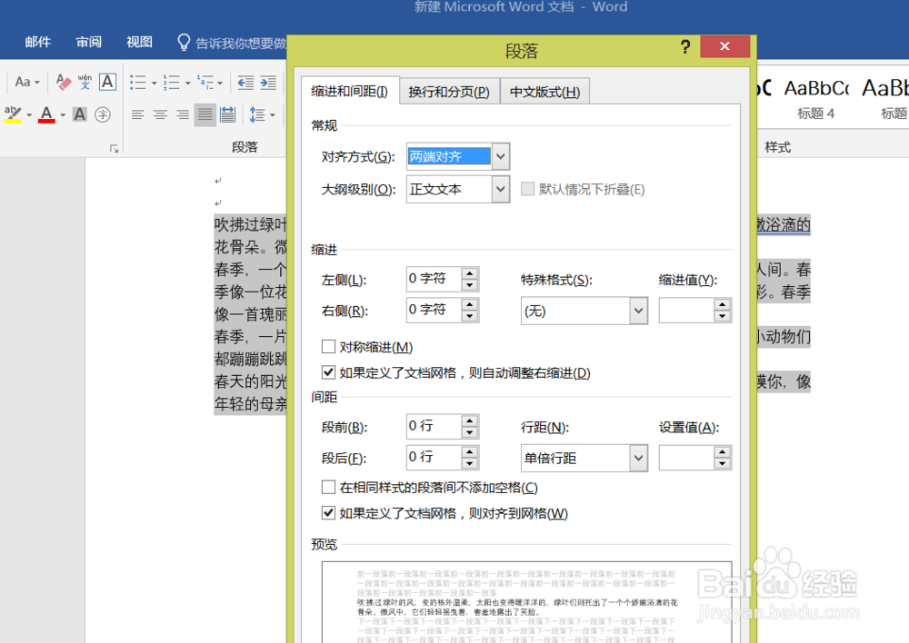Toggle 如果定义了文档网格，则对齐到网格(W)
This screenshot has height=643, width=909.
tap(329, 512)
